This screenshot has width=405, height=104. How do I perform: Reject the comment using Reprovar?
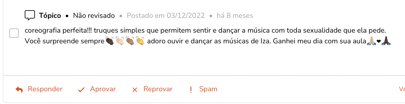point(158,89)
